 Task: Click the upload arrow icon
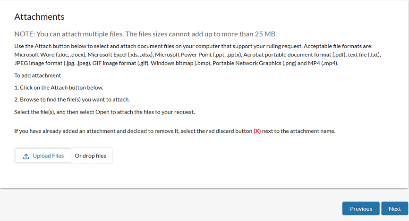coord(26,156)
